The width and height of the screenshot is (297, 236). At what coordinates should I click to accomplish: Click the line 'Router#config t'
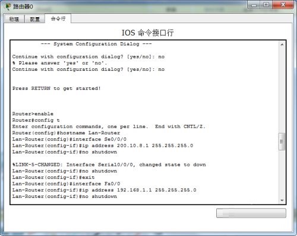pos(36,120)
